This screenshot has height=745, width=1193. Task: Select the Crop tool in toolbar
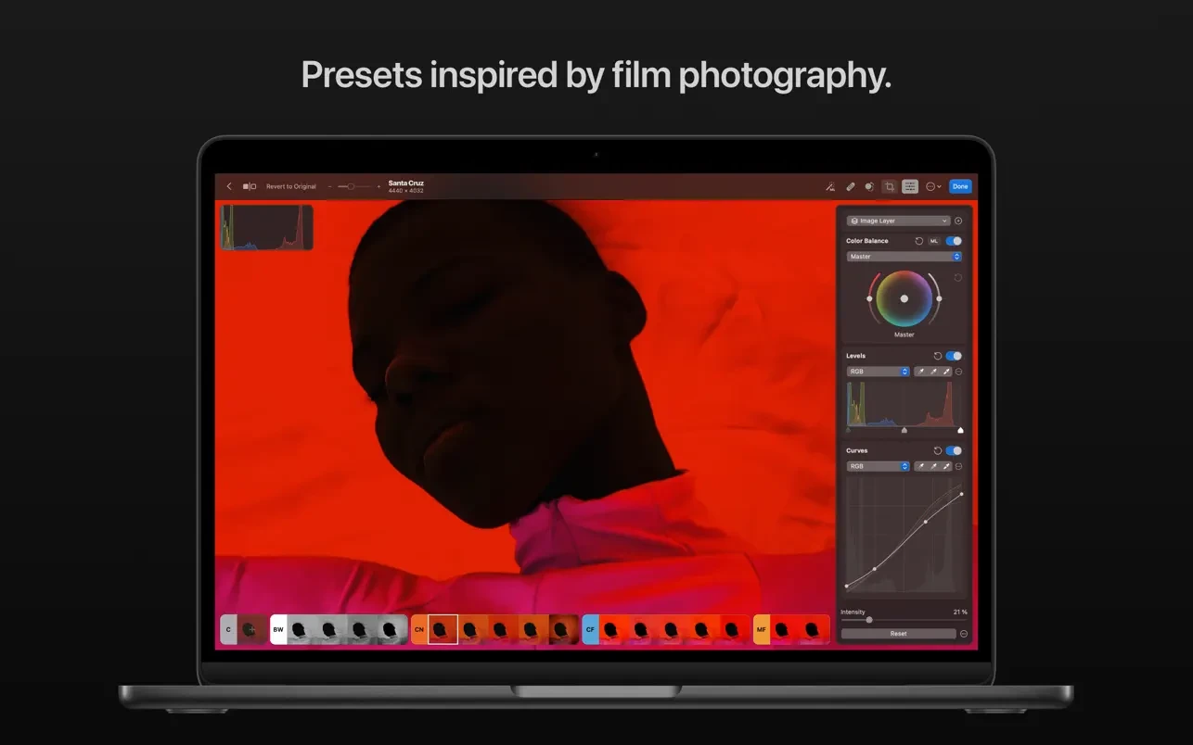tap(889, 186)
